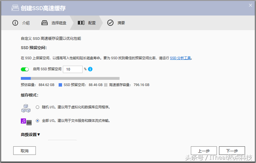Click the blue reserved portion of capacity bar
This screenshot has width=256, height=163.
point(26,78)
